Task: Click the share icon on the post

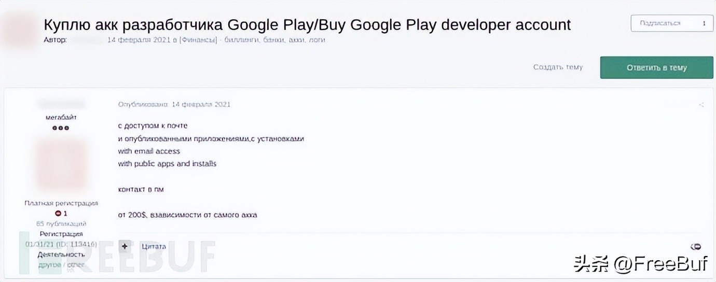Action: coord(701,105)
